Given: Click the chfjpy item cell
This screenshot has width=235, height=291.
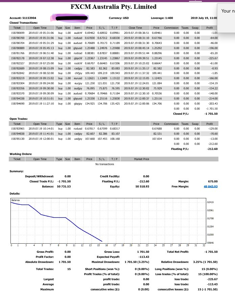Looking at the screenshot, I should tap(78, 73).
